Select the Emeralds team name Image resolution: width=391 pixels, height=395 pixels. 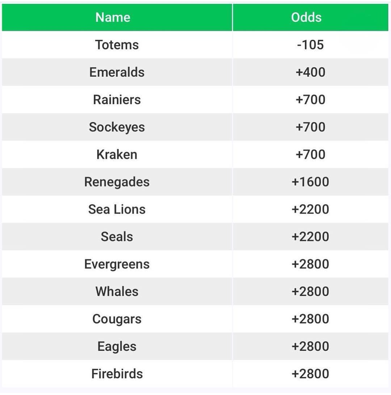(x=117, y=72)
